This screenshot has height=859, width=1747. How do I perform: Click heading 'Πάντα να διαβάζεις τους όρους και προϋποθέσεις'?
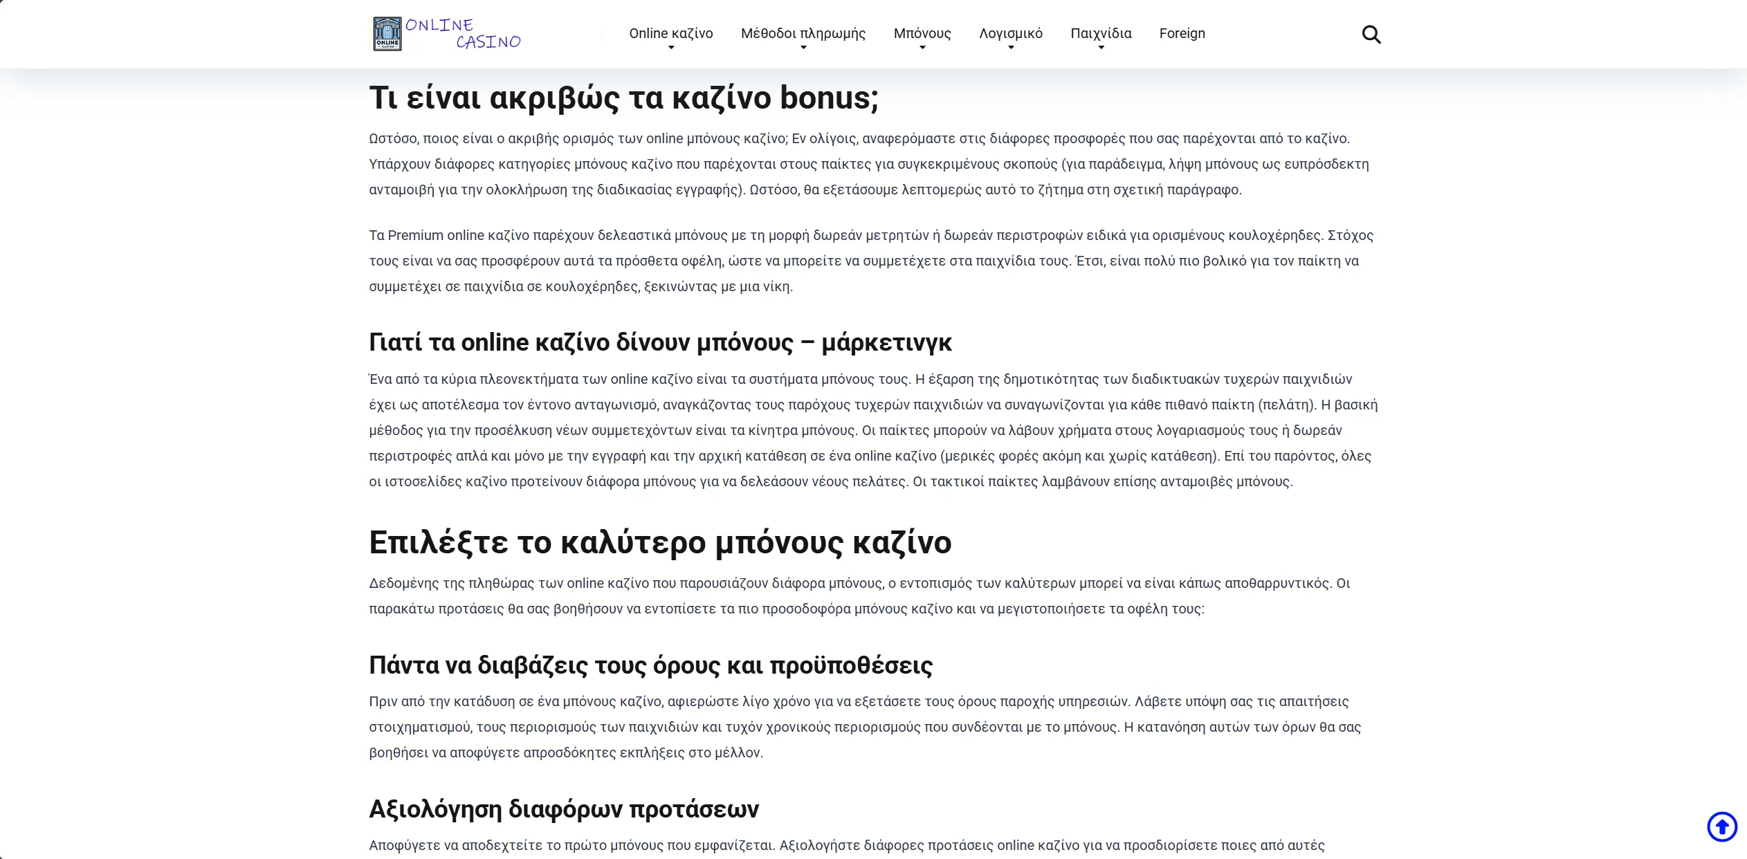coord(650,665)
